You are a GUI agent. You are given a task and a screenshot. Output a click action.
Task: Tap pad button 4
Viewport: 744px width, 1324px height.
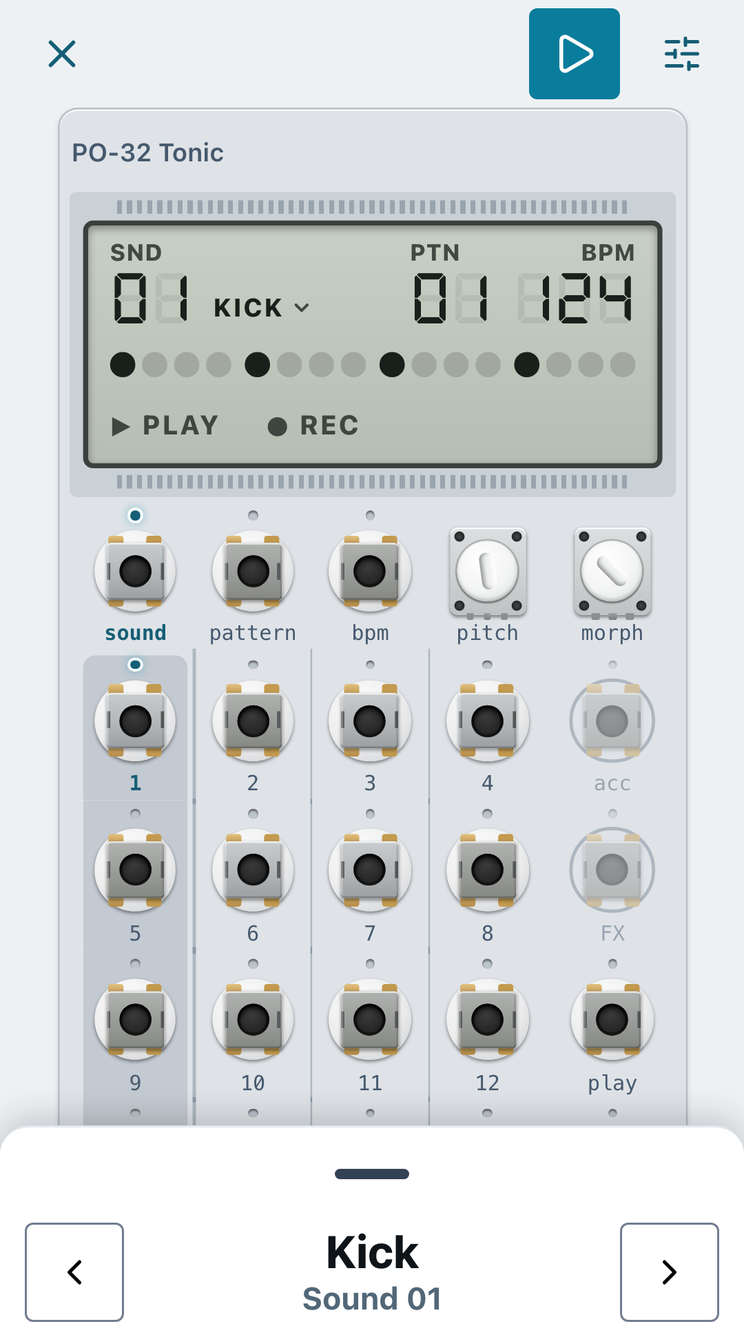pyautogui.click(x=488, y=721)
